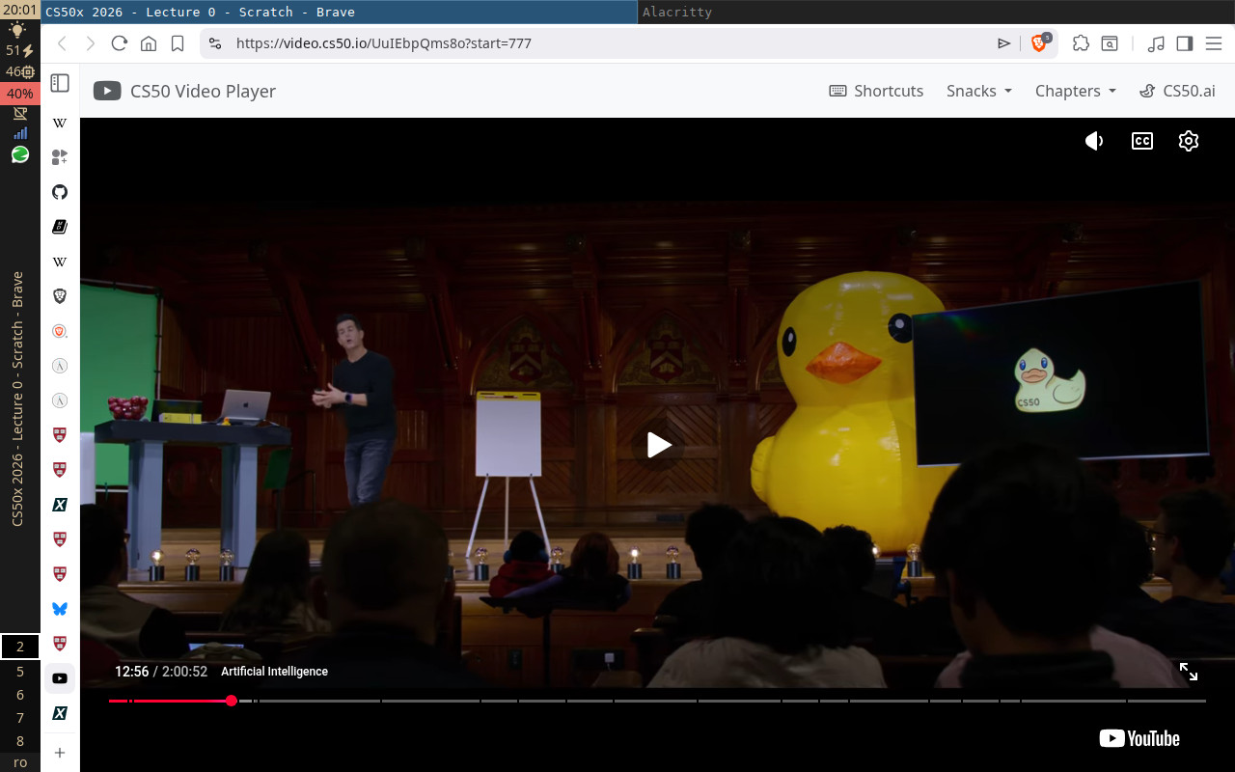Bookmark the current page
Viewport: 1235px width, 772px height.
[x=177, y=43]
